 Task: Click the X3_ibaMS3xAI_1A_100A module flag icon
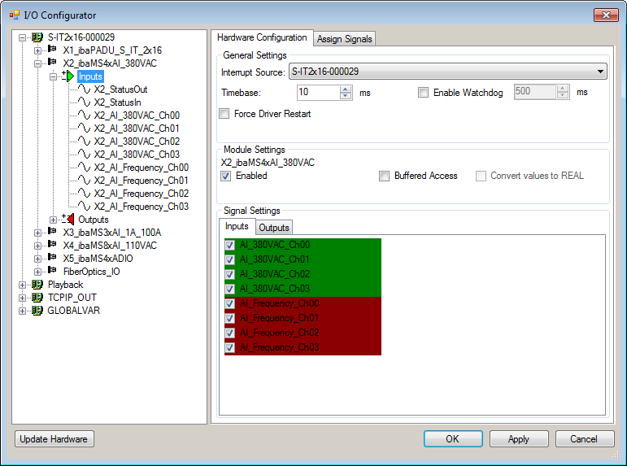pos(52,231)
